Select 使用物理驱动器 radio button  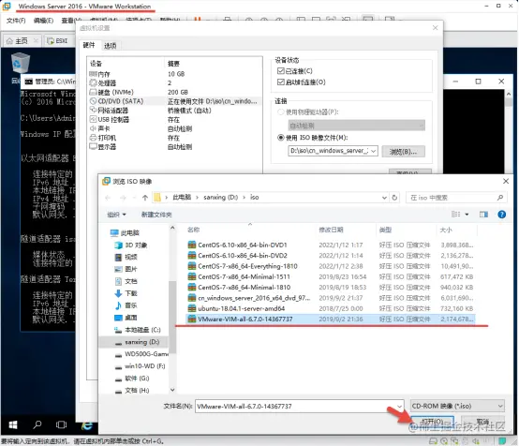pos(281,111)
